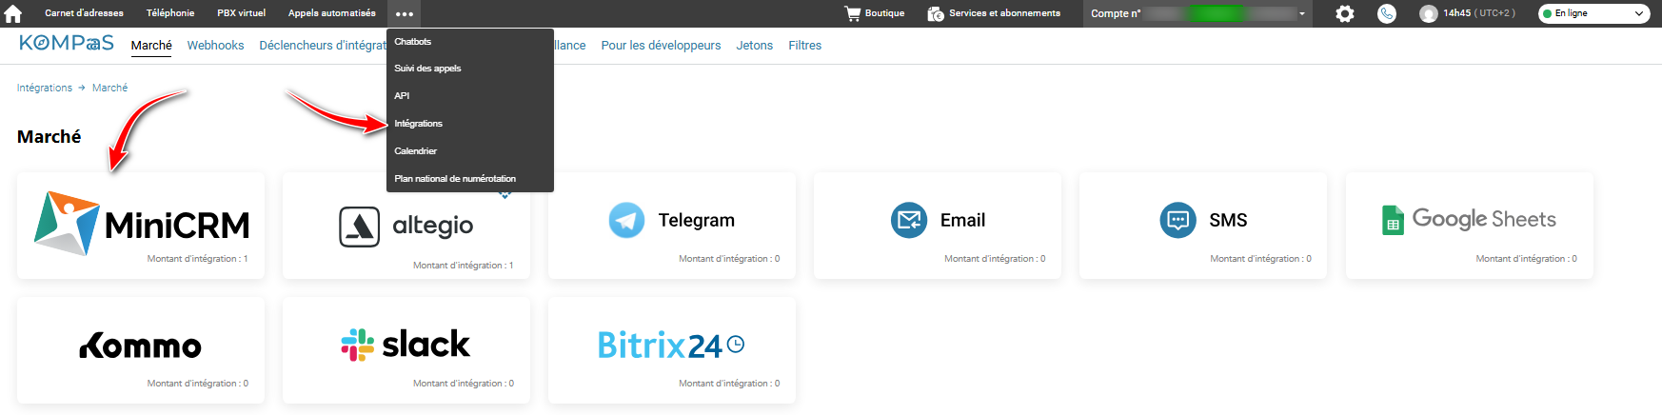Click the 14h45 time zone display
The width and height of the screenshot is (1662, 415).
(1479, 13)
